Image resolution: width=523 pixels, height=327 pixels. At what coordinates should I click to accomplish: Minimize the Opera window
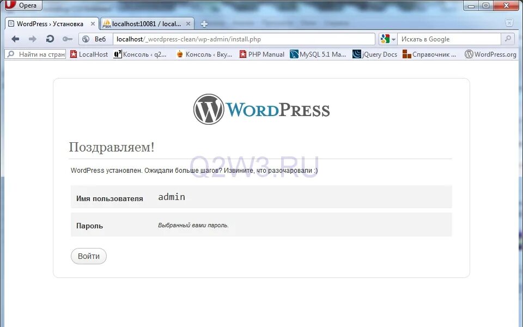(x=471, y=5)
